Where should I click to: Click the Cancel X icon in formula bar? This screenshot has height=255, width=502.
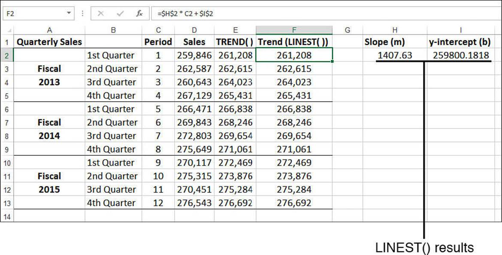101,14
